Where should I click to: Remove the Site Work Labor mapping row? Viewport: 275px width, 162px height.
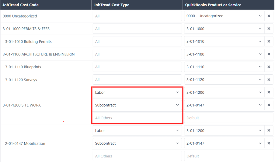(269, 92)
